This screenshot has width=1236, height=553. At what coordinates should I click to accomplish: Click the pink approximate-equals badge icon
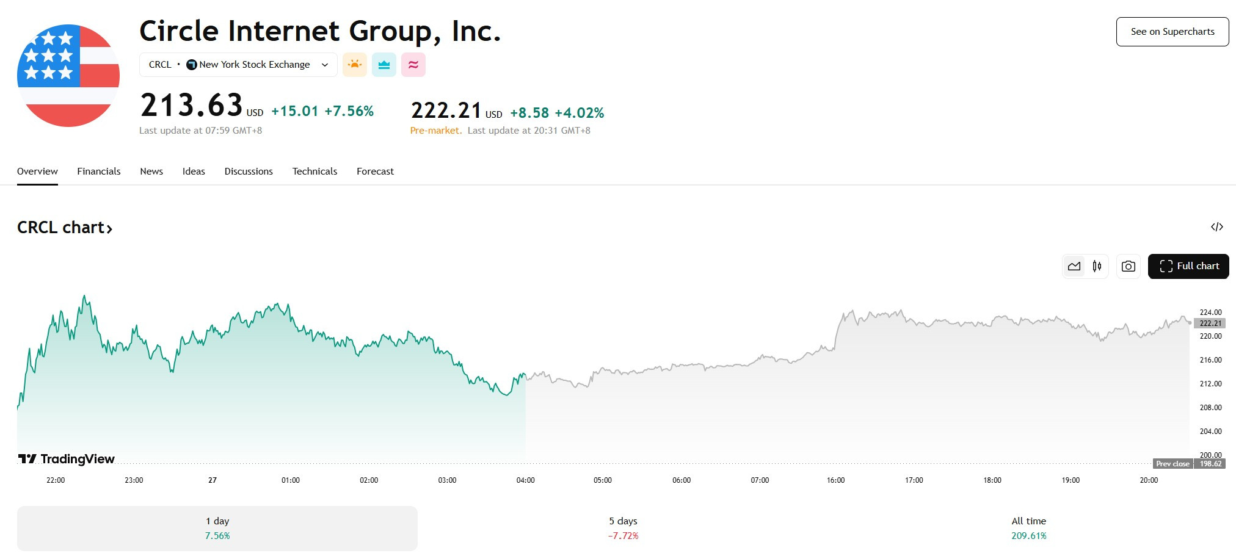click(x=413, y=65)
